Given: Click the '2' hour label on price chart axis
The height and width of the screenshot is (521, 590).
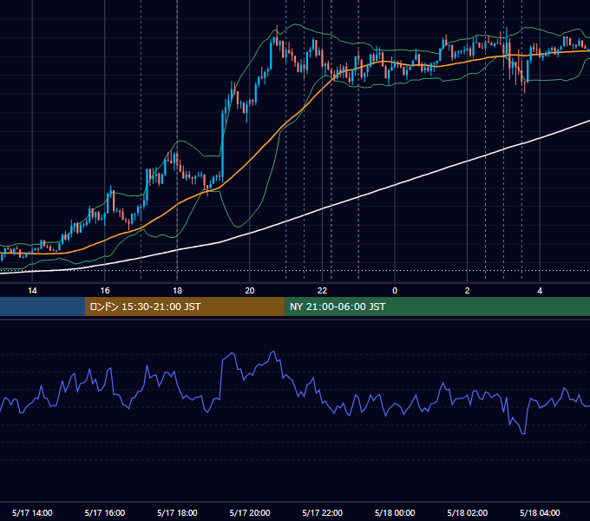Looking at the screenshot, I should [467, 291].
